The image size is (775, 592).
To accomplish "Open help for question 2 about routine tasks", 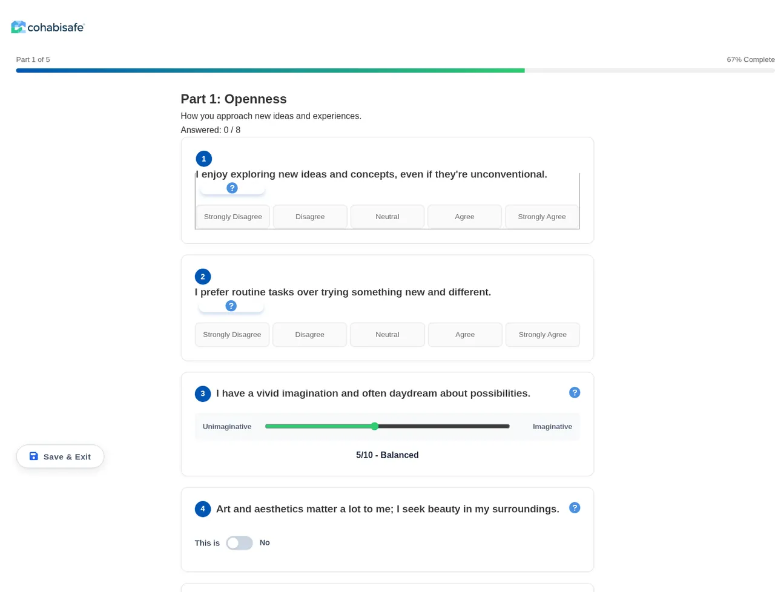I will pyautogui.click(x=231, y=306).
